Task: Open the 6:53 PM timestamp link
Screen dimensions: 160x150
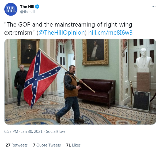Action: (11, 131)
